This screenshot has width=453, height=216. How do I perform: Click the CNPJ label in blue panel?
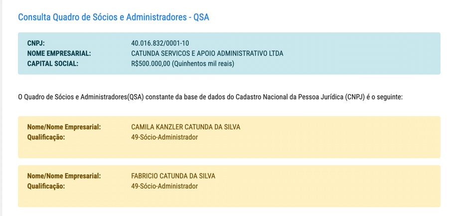36,43
